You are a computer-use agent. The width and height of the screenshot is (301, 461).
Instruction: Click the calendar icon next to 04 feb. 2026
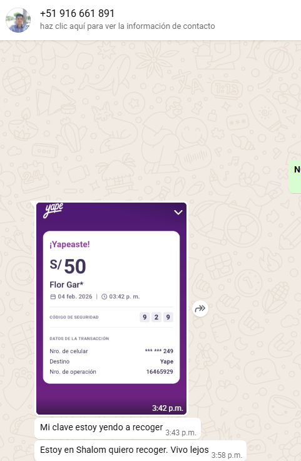53,297
